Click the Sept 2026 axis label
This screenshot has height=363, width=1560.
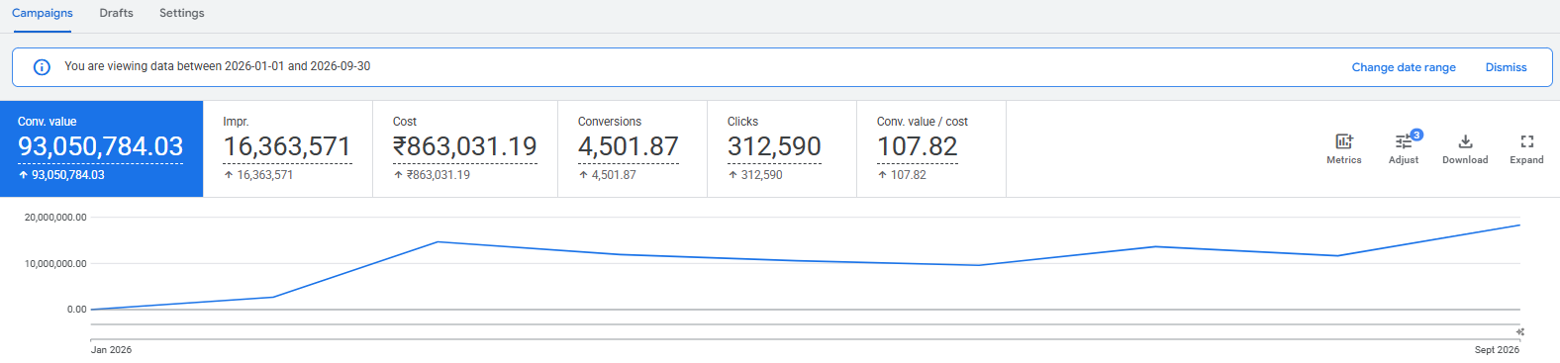click(x=1497, y=350)
